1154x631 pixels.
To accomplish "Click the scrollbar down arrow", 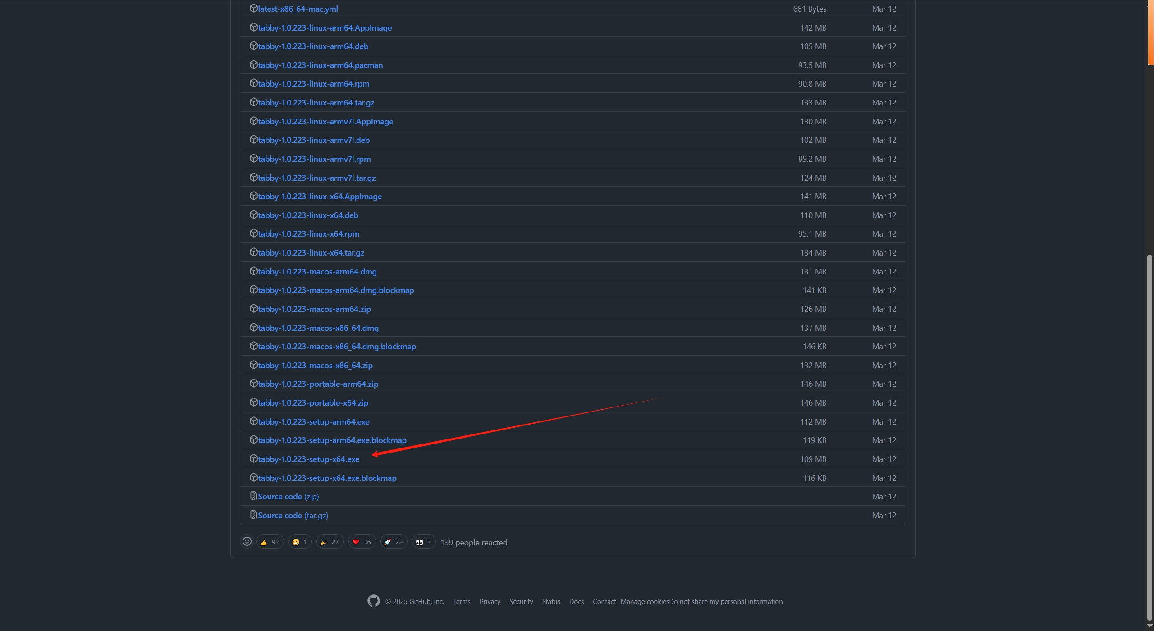I will click(x=1149, y=626).
